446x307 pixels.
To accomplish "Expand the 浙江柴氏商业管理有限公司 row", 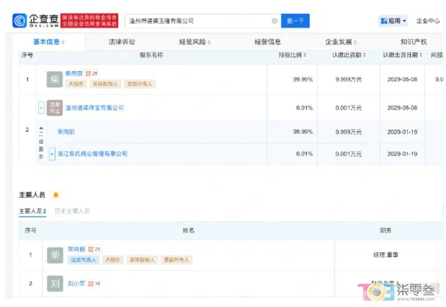I will click(52, 154).
